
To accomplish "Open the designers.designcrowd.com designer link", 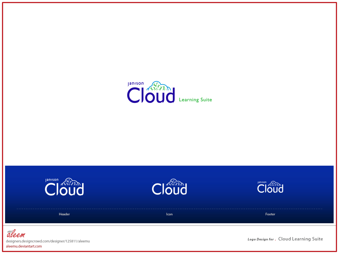I will (48, 241).
